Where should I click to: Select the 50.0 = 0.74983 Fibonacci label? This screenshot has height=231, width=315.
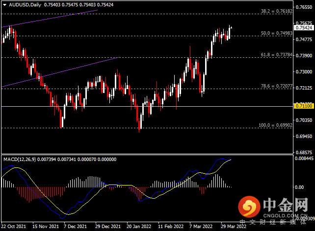[276, 33]
